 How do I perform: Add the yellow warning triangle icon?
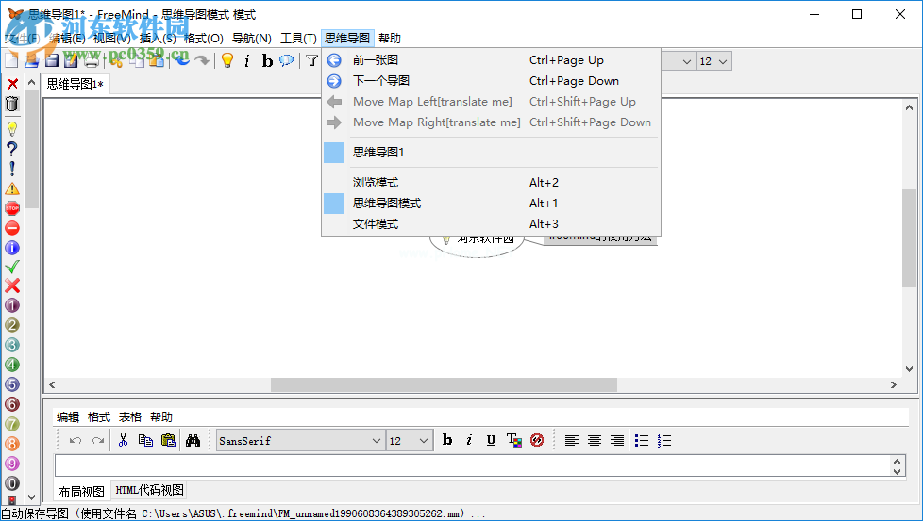click(12, 188)
